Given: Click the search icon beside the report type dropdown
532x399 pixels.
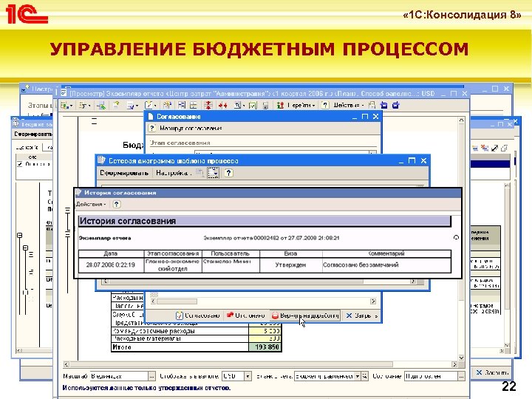Looking at the screenshot, I should point(364,376).
